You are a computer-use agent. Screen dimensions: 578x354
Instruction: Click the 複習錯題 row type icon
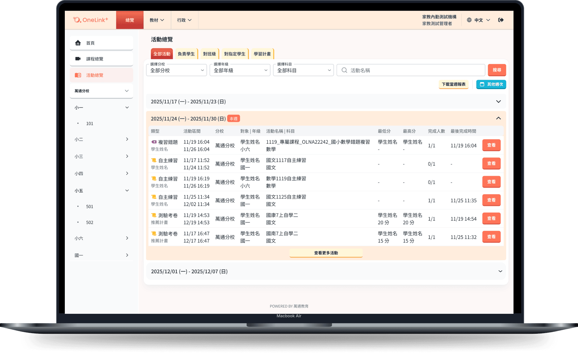(154, 142)
